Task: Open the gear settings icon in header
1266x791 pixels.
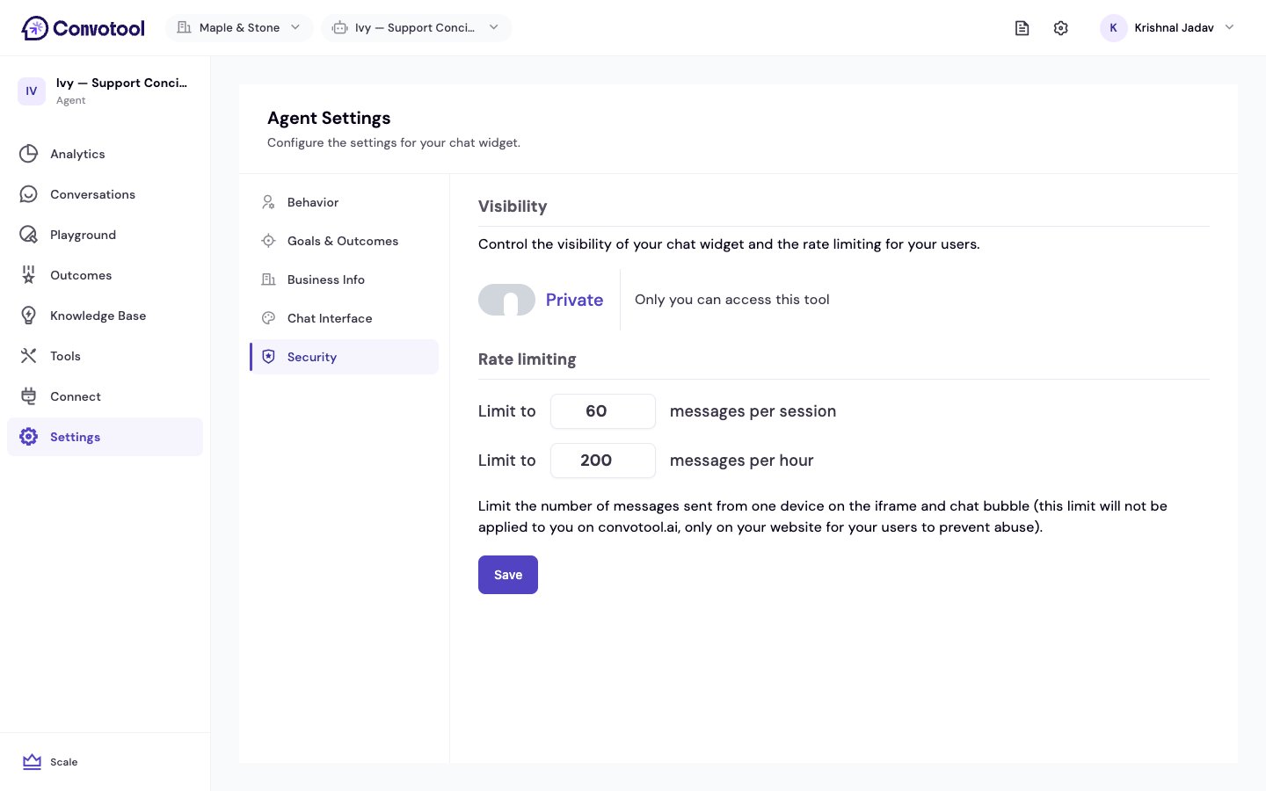Action: click(1061, 28)
